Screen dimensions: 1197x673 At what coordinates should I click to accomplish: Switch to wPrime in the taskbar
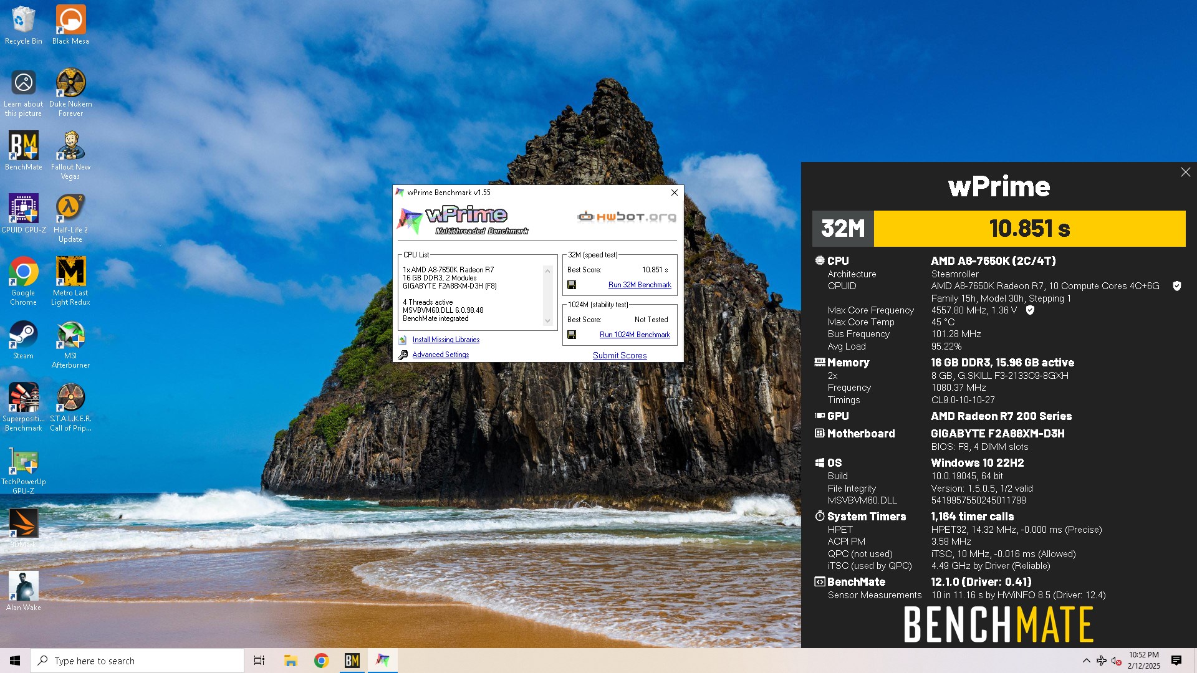click(383, 661)
